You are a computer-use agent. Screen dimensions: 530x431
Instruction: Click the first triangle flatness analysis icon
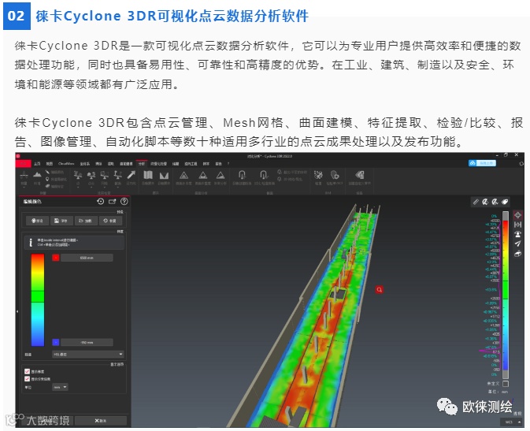click(x=183, y=175)
